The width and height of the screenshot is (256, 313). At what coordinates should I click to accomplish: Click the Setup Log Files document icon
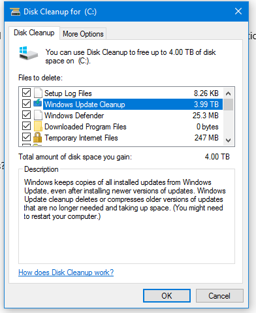(38, 93)
